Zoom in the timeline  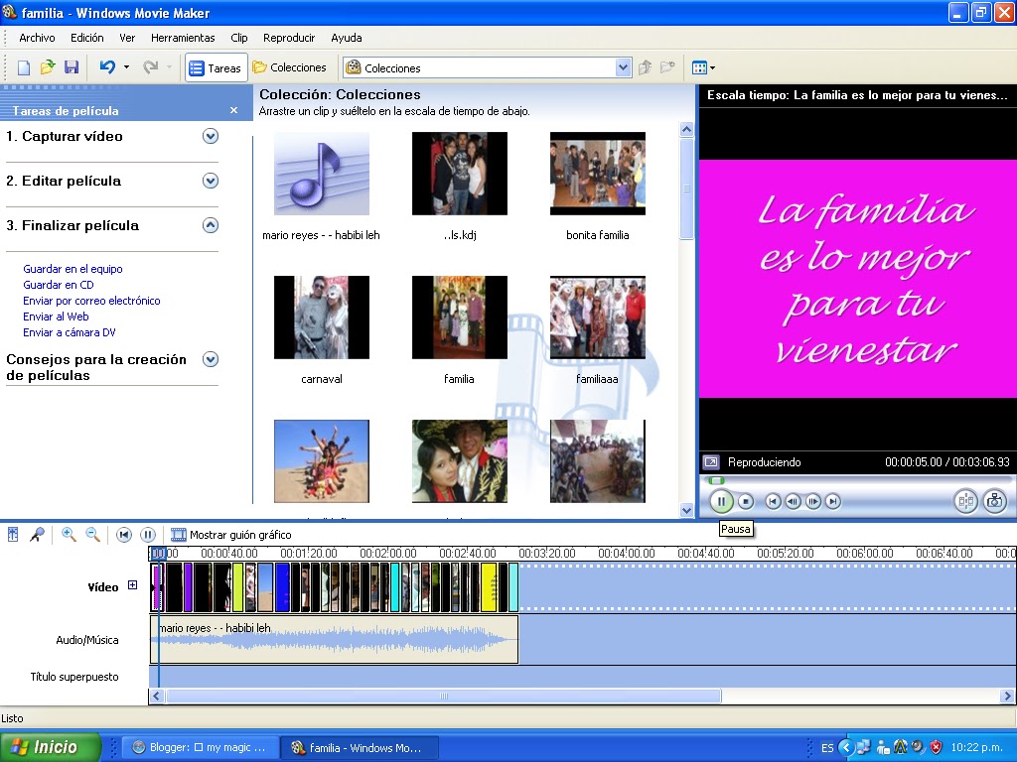69,535
